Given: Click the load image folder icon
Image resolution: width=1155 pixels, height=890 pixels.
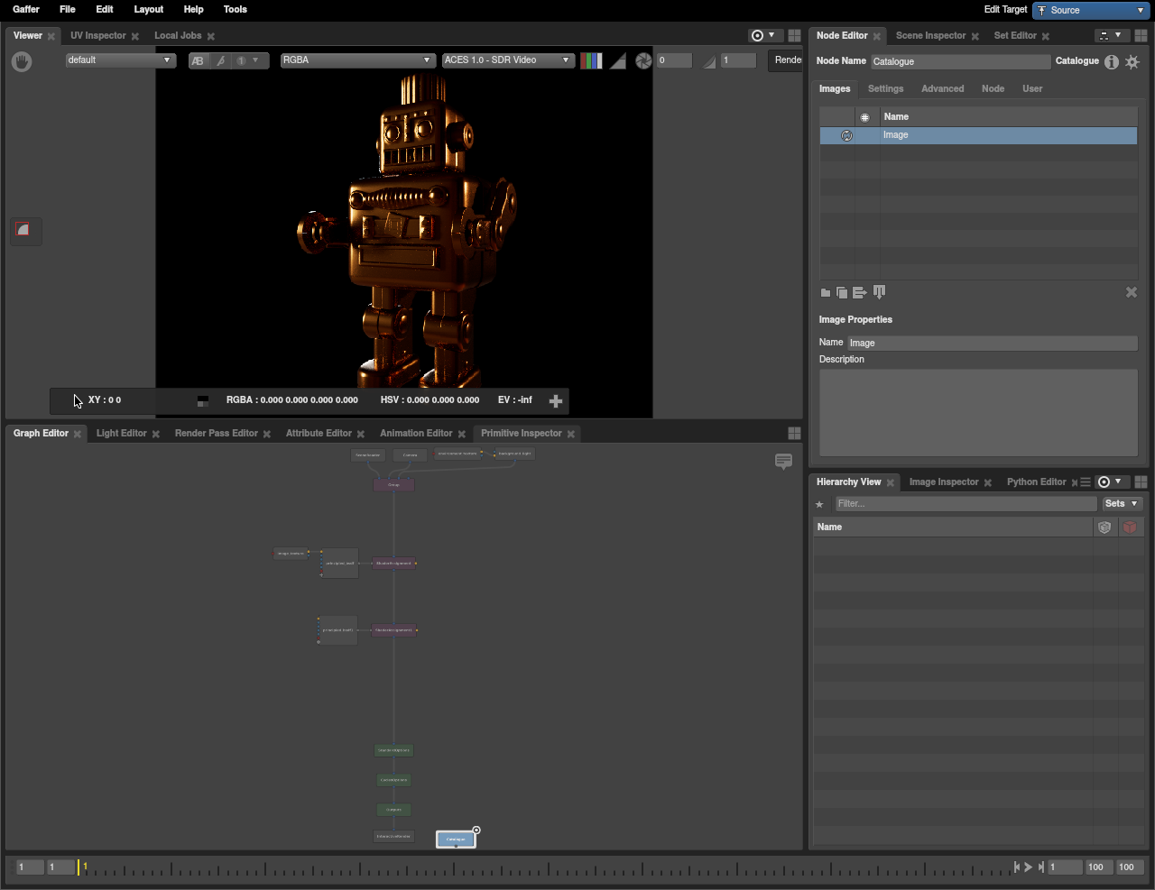Looking at the screenshot, I should tap(826, 292).
